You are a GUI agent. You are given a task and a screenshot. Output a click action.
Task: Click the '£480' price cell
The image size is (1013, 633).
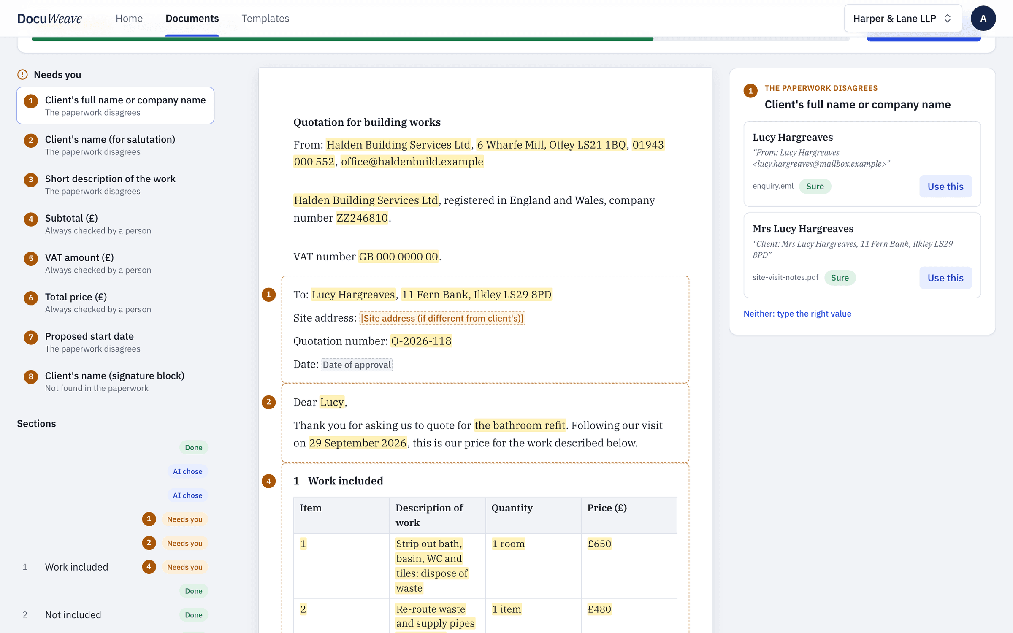pyautogui.click(x=599, y=609)
